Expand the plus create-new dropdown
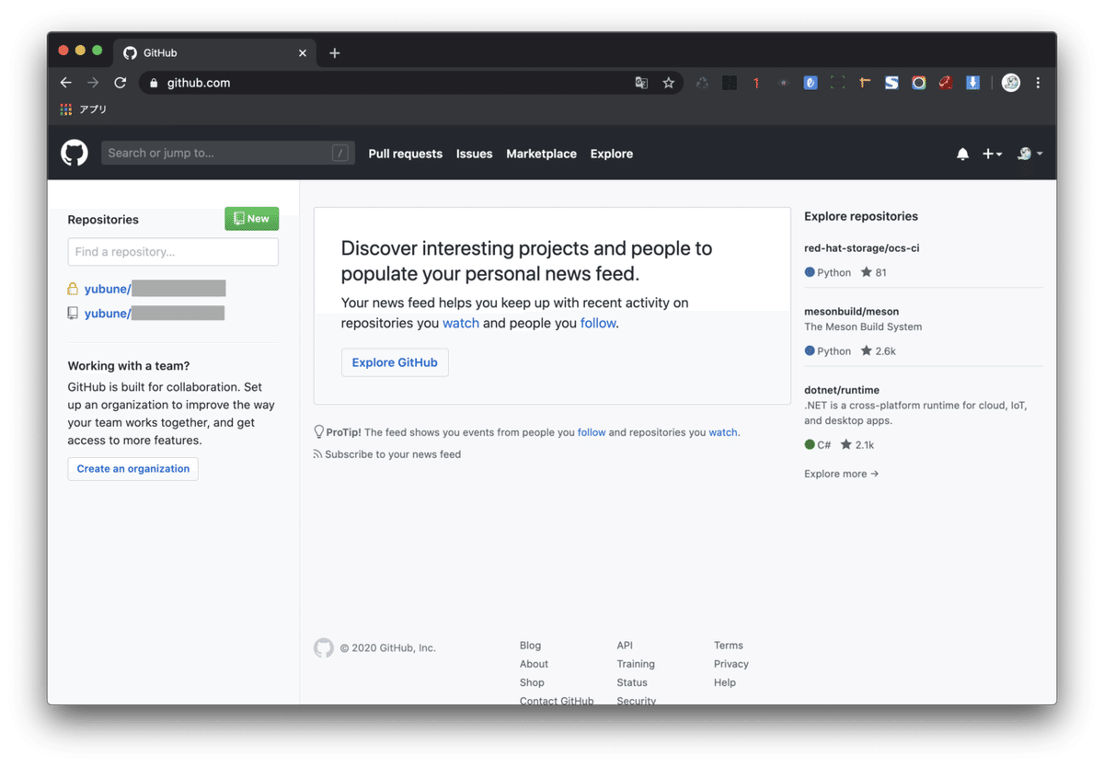The width and height of the screenshot is (1104, 767). 992,154
